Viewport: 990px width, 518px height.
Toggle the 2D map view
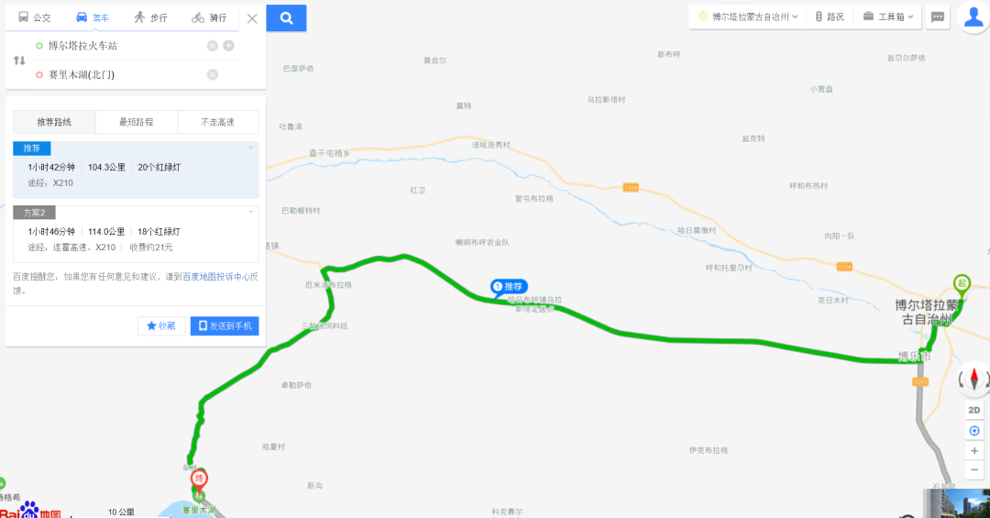(974, 410)
